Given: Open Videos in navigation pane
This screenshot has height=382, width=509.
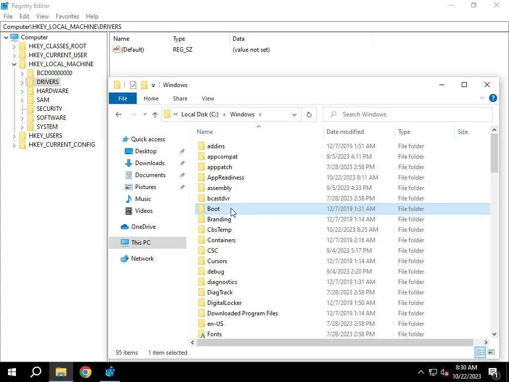Looking at the screenshot, I should (144, 211).
